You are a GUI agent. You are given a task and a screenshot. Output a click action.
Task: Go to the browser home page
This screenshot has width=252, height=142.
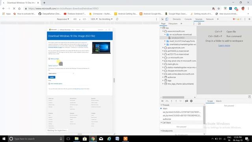pos(19,9)
